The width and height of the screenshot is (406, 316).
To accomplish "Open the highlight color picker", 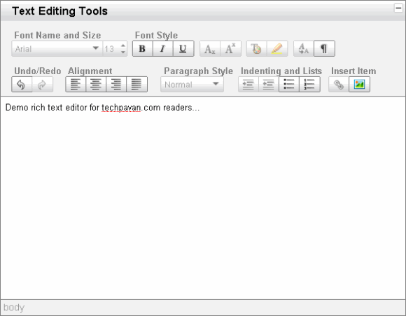I will (277, 49).
